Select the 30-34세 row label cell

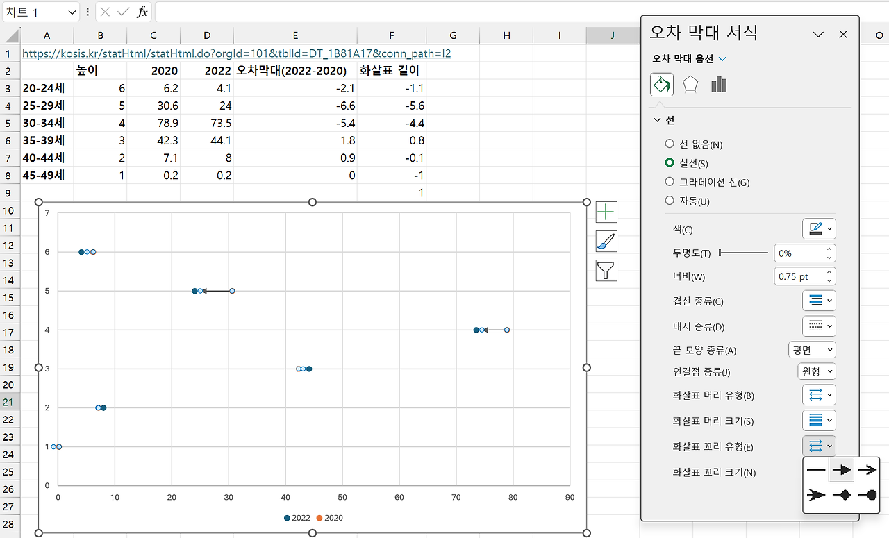pyautogui.click(x=47, y=123)
